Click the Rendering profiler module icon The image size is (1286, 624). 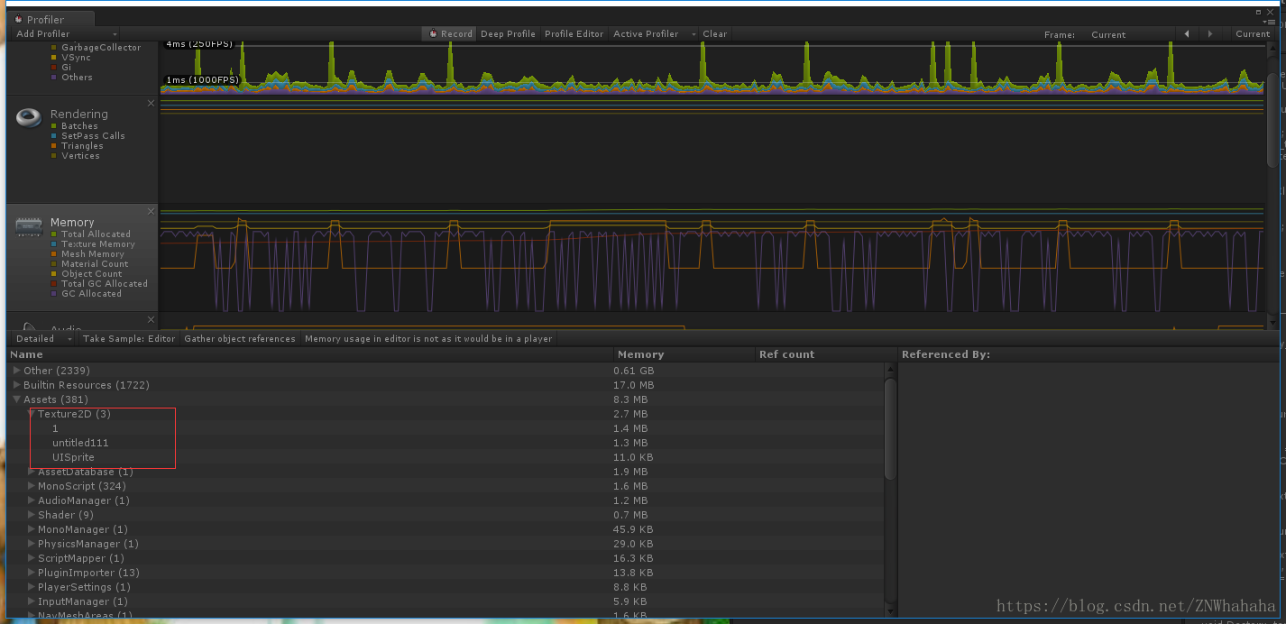(x=29, y=118)
